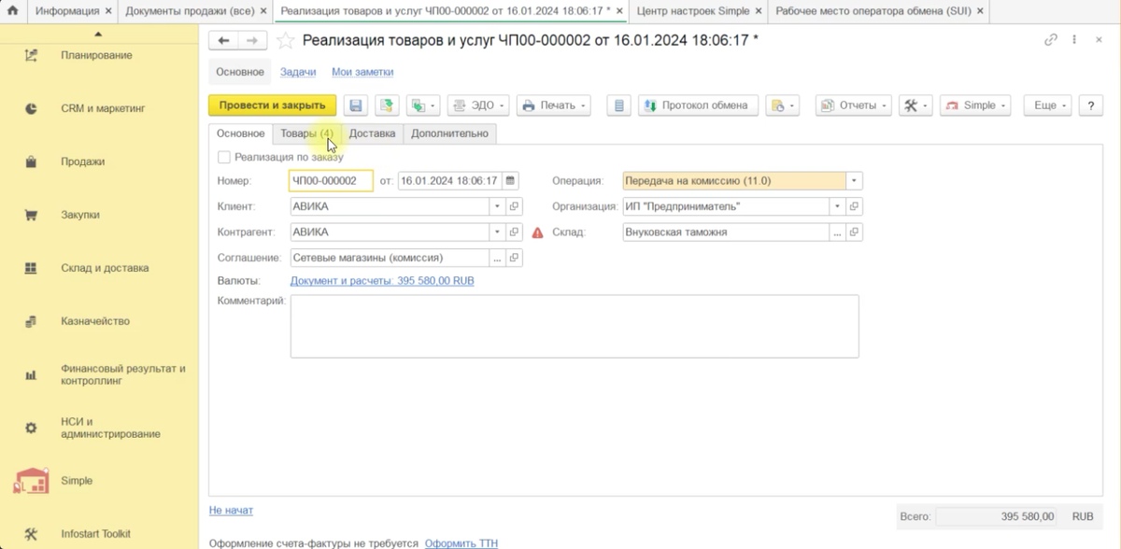
Task: Open the Печать dropdown menu
Action: click(554, 106)
